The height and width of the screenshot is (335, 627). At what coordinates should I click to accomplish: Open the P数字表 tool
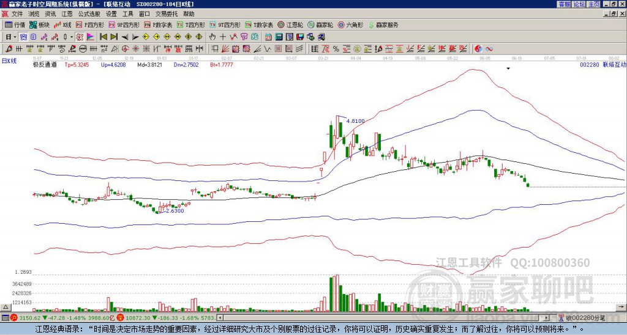tap(158, 24)
